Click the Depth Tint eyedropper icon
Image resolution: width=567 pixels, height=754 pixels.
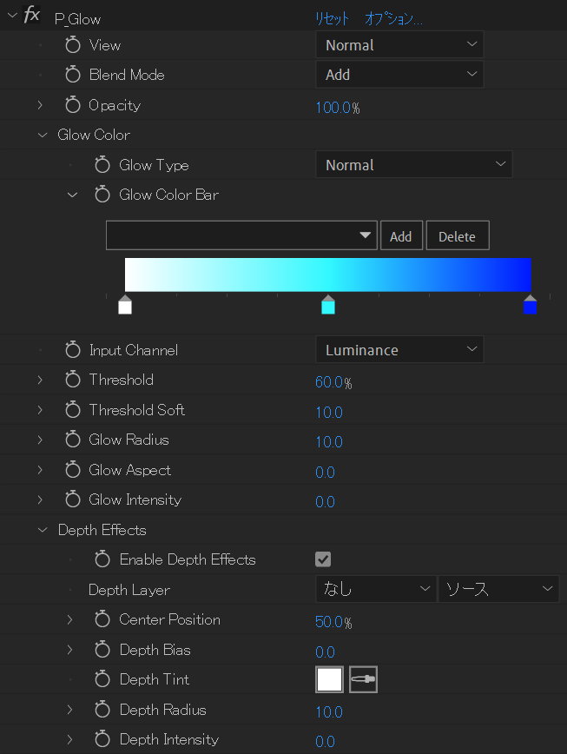(x=363, y=679)
